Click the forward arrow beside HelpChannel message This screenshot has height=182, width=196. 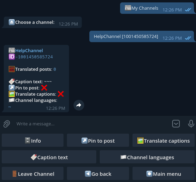click(x=79, y=105)
